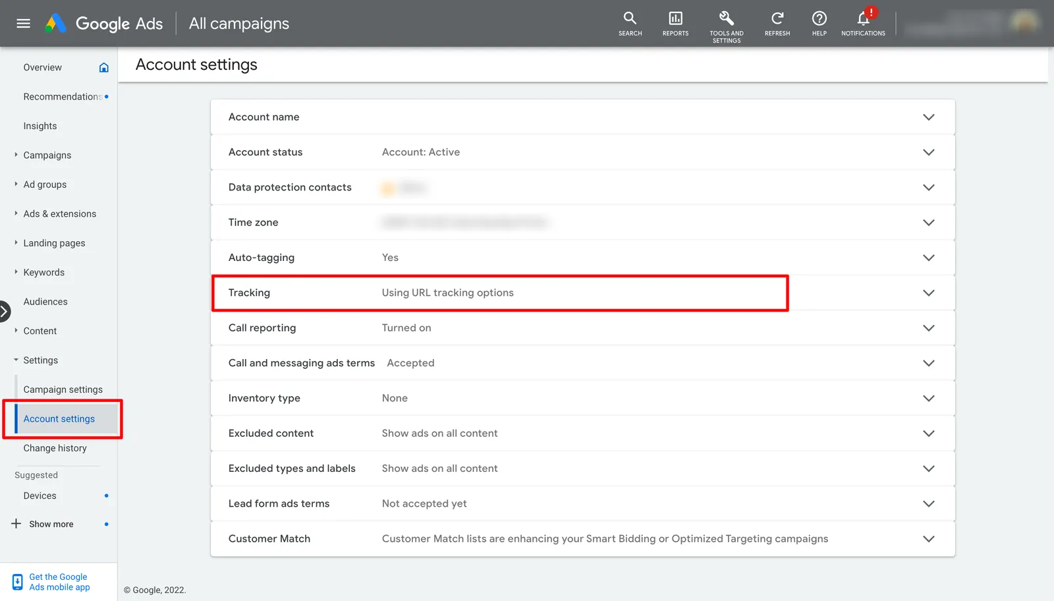Click the Accepted value

click(x=411, y=363)
